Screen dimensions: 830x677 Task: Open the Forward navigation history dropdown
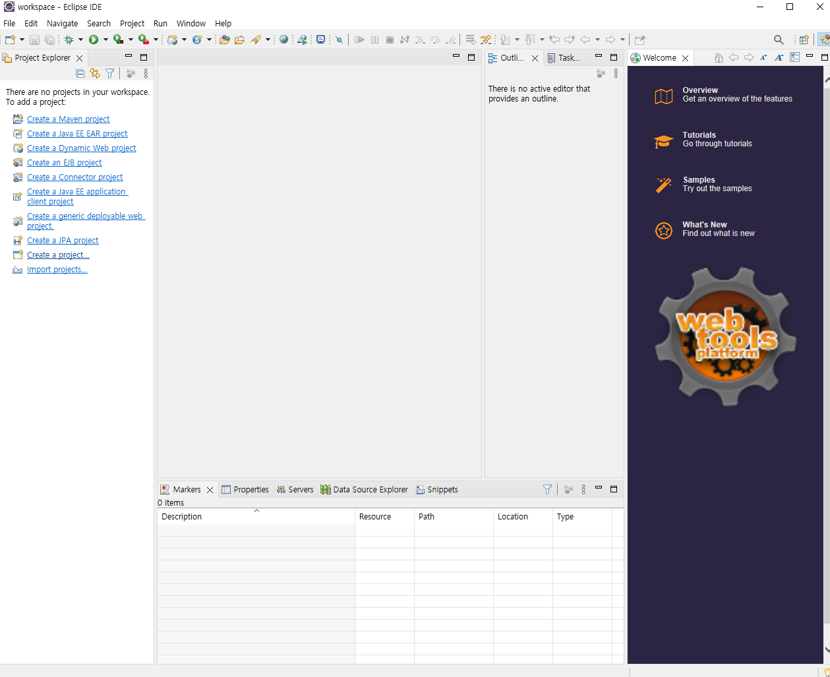622,40
